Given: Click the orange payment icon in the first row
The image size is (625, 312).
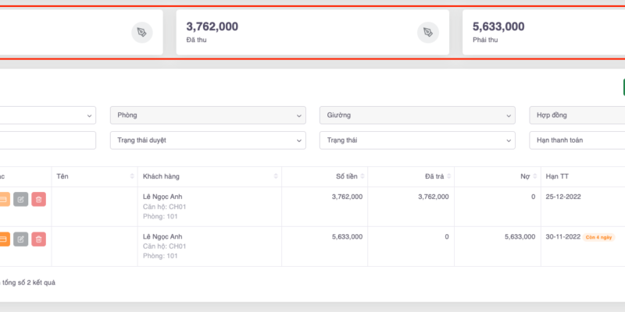Looking at the screenshot, I should tap(3, 200).
